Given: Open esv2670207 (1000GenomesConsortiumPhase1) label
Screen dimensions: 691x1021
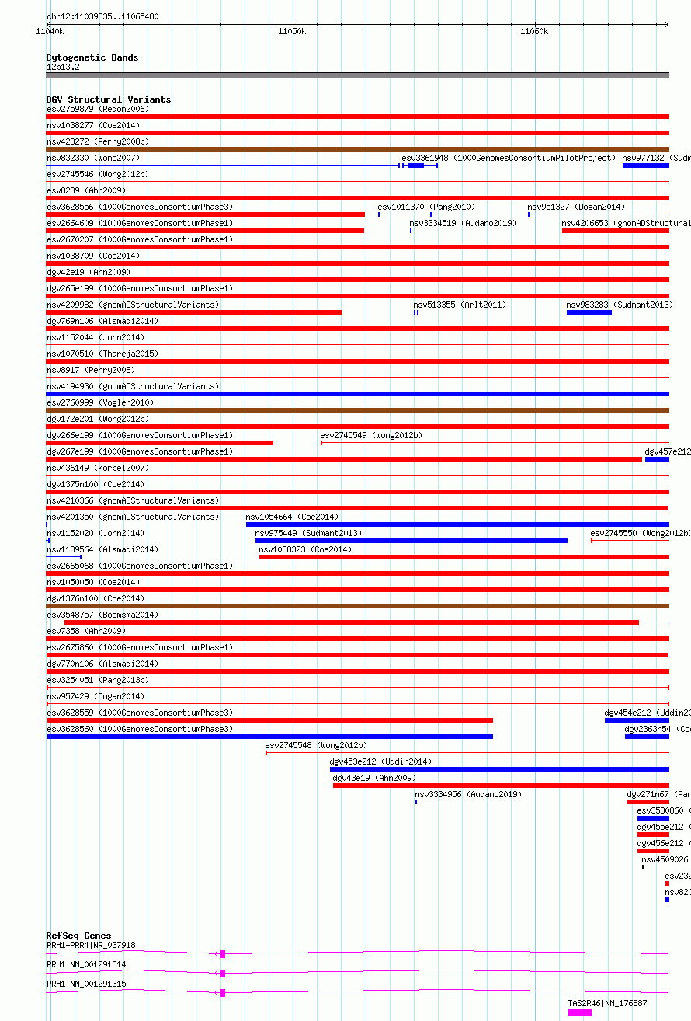Looking at the screenshot, I should (x=140, y=239).
